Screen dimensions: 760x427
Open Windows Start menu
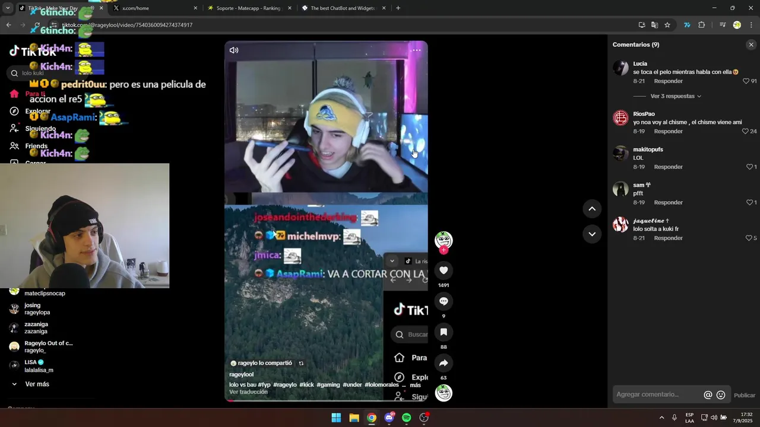336,418
